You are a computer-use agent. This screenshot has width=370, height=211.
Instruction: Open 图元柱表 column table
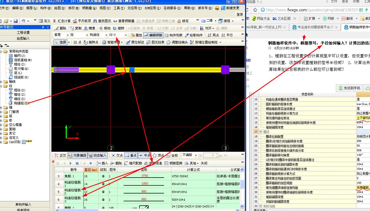click(x=155, y=42)
